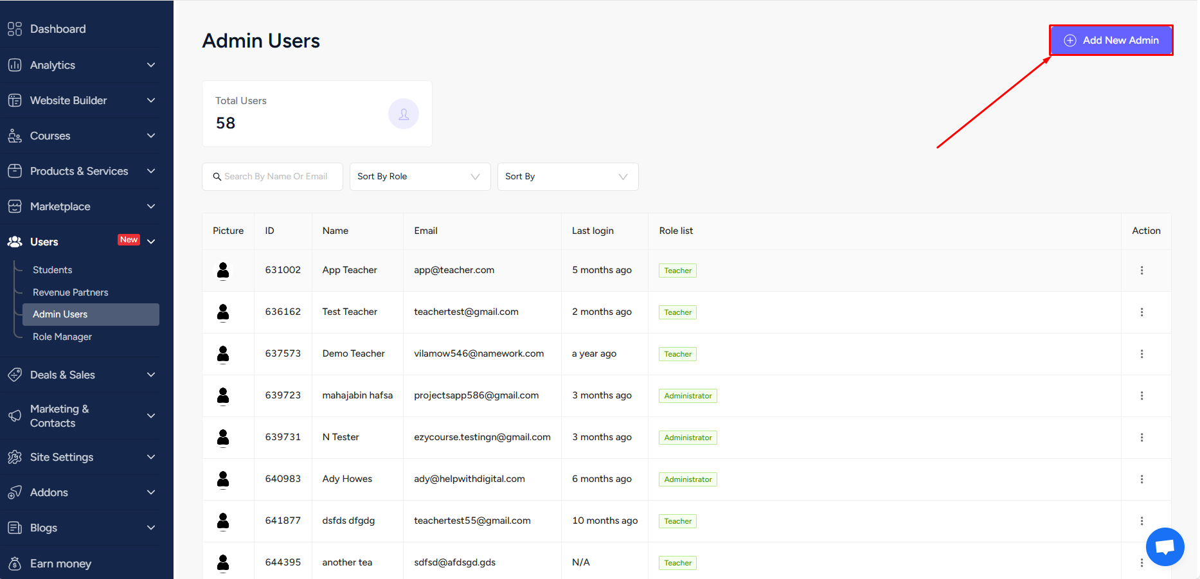Click the Site Settings gear icon
The image size is (1200, 579).
(15, 457)
